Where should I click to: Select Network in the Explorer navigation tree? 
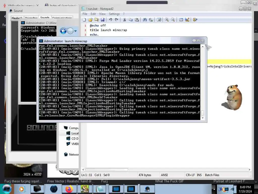71,154
